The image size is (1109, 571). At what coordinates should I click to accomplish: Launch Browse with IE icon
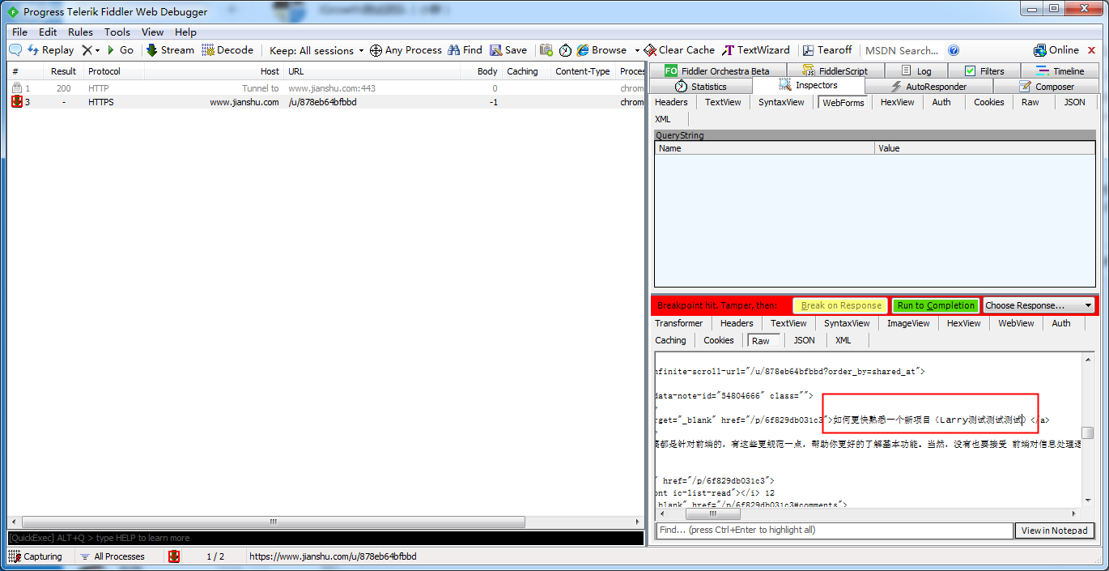601,50
